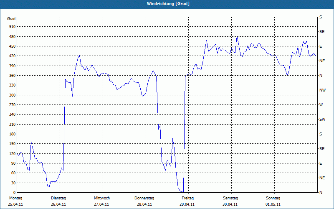Click the 180 y-axis value
This screenshot has height=209, width=334.
point(13,134)
